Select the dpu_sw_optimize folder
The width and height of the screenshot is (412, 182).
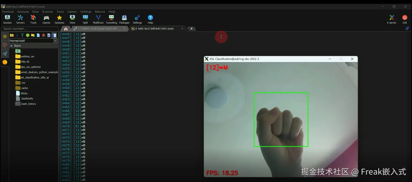28,67
